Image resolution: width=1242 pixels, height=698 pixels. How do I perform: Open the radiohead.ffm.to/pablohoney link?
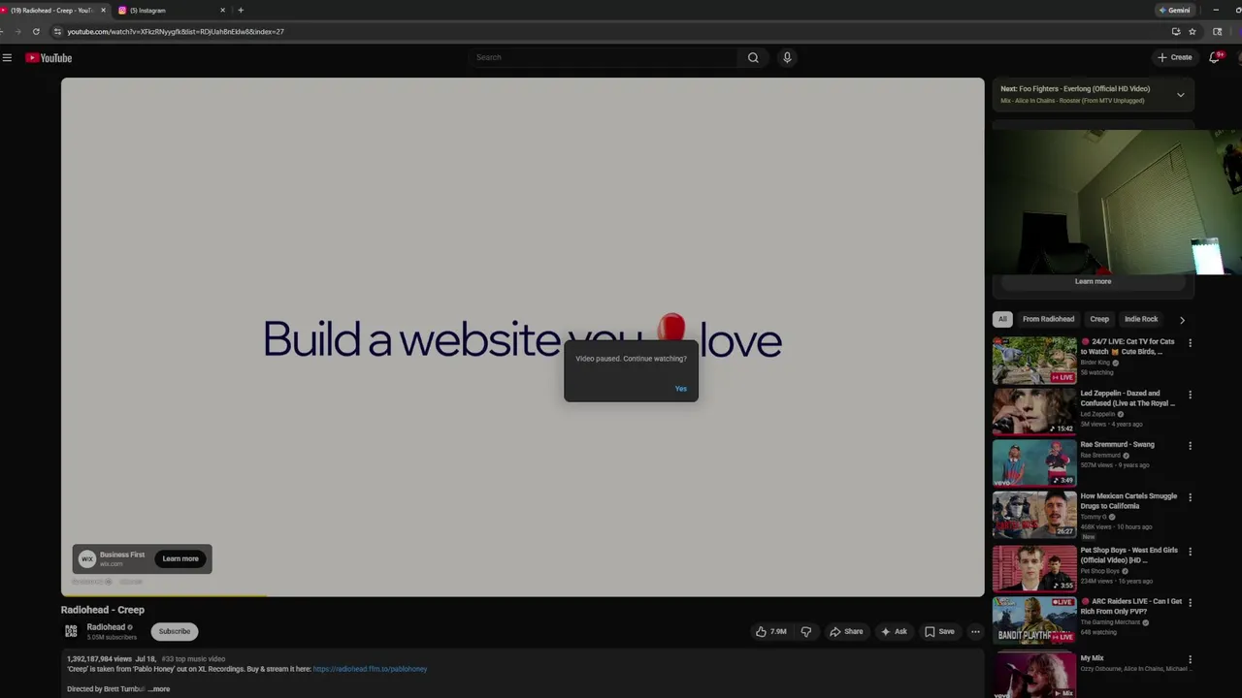click(370, 669)
